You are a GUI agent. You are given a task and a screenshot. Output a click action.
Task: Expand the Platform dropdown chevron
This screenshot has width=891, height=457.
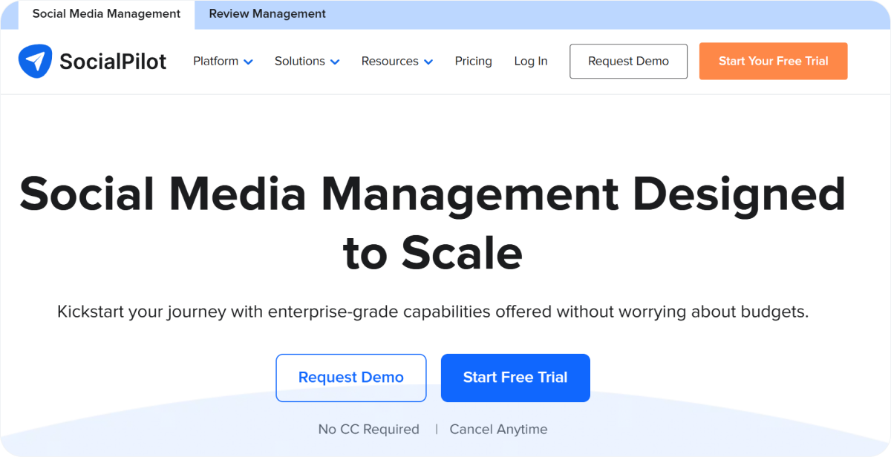(248, 62)
